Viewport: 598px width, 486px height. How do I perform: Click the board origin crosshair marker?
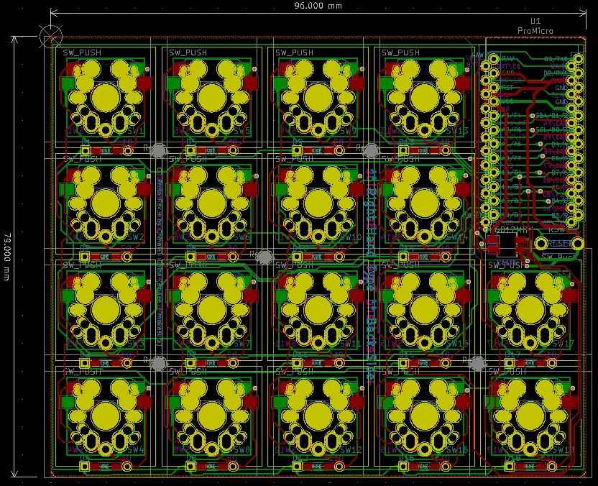(x=51, y=37)
